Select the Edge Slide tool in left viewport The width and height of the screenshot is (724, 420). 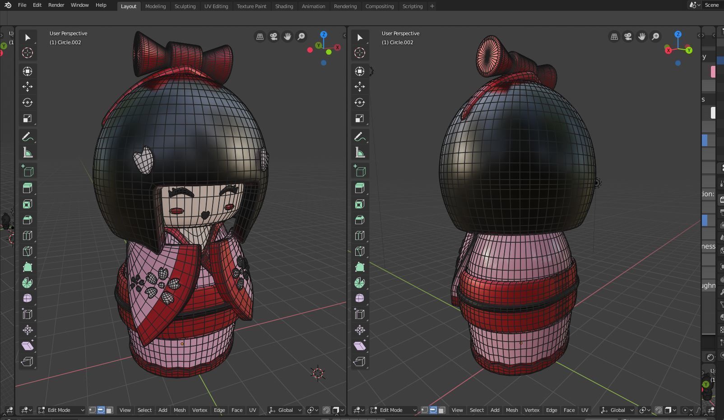pyautogui.click(x=28, y=314)
